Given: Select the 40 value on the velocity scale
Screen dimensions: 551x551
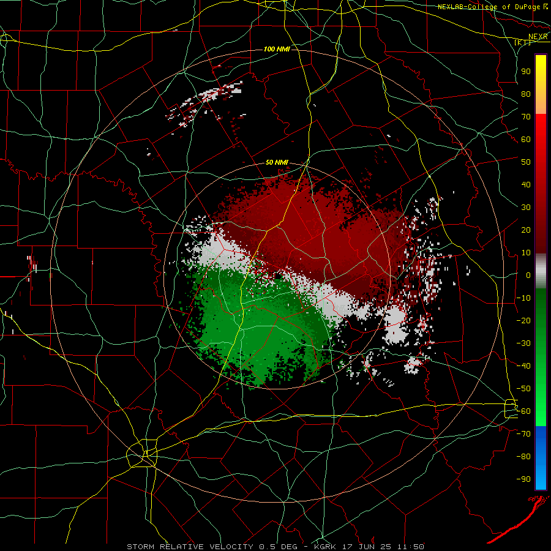Looking at the screenshot, I should point(526,184).
